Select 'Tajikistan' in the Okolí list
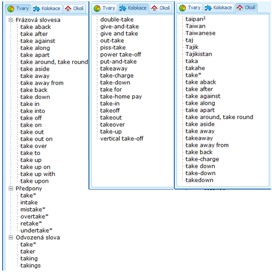This screenshot has width=272, height=274. (199, 54)
